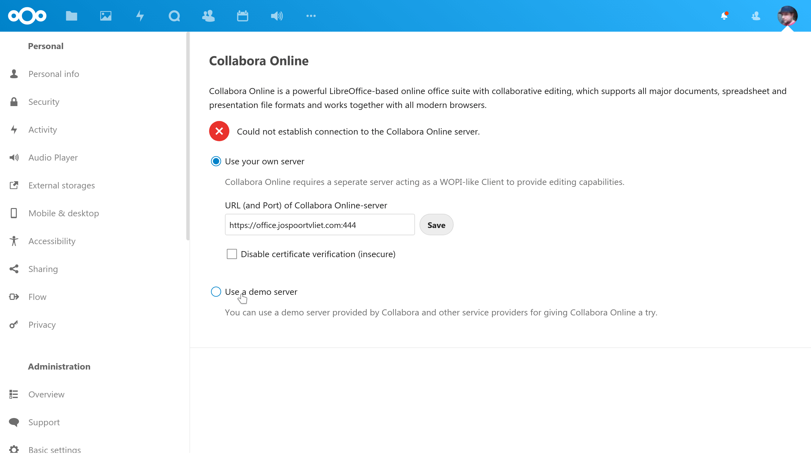The width and height of the screenshot is (811, 456).
Task: Click the Security lock icon
Action: point(14,102)
